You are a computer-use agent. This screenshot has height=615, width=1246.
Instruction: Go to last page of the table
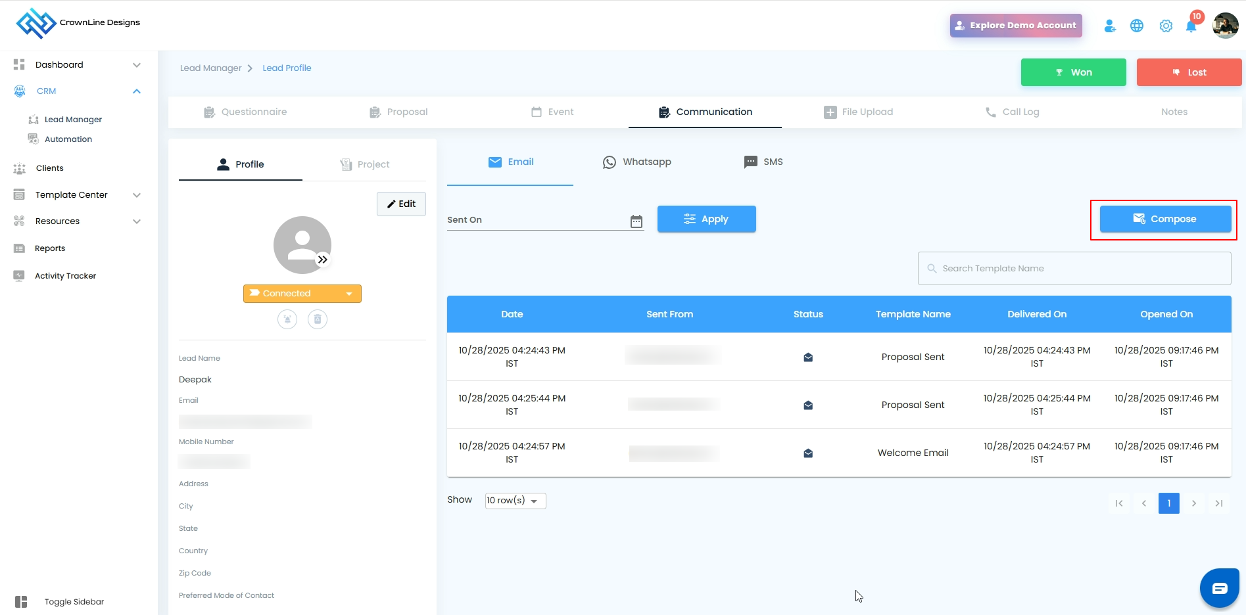click(1219, 503)
